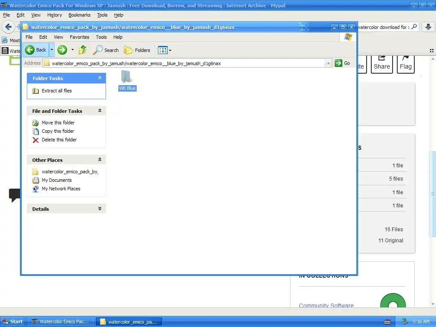Click Extract all files
Image resolution: width=436 pixels, height=327 pixels.
pos(57,91)
